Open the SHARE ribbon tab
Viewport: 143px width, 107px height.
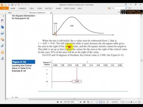pyautogui.click(x=58, y=8)
